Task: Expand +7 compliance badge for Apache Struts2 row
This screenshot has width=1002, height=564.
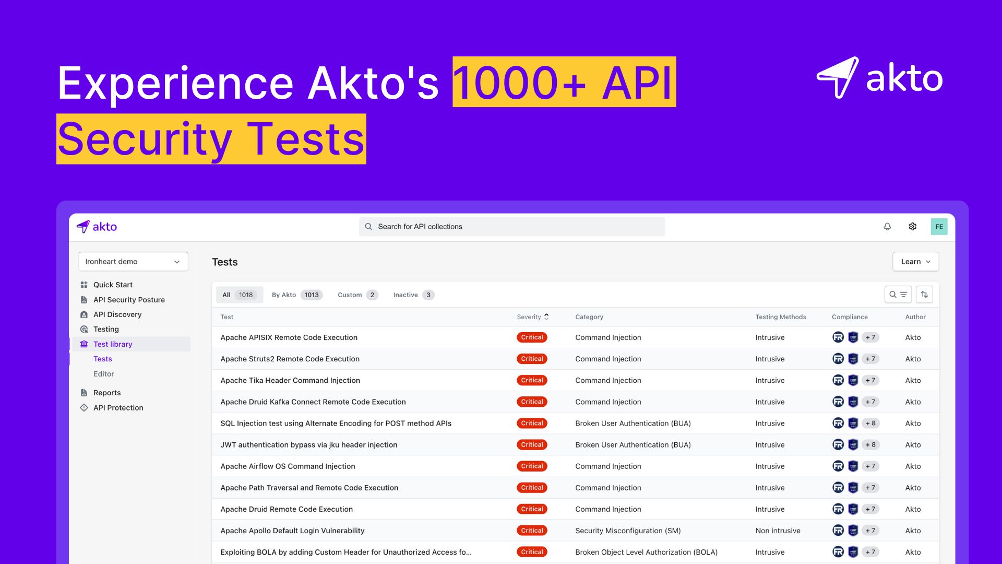Action: tap(870, 359)
